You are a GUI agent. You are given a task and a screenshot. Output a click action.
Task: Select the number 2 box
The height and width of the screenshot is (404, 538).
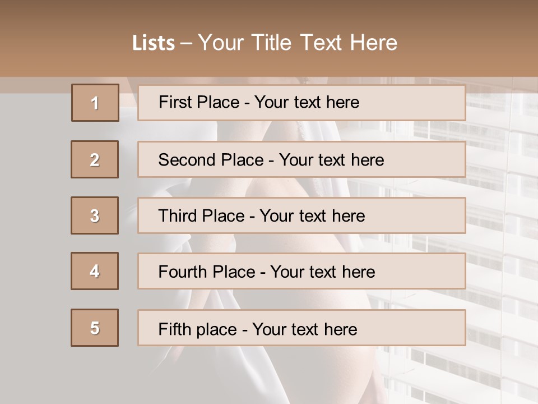[x=95, y=159]
